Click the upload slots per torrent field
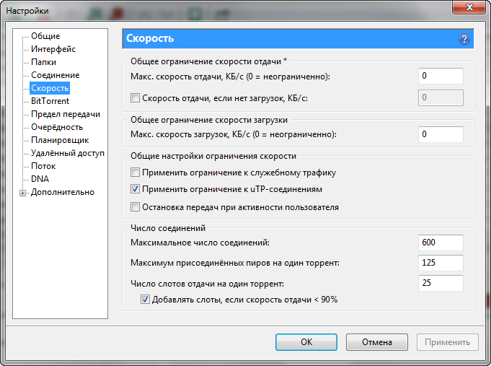This screenshot has height=366, width=491. pyautogui.click(x=441, y=283)
